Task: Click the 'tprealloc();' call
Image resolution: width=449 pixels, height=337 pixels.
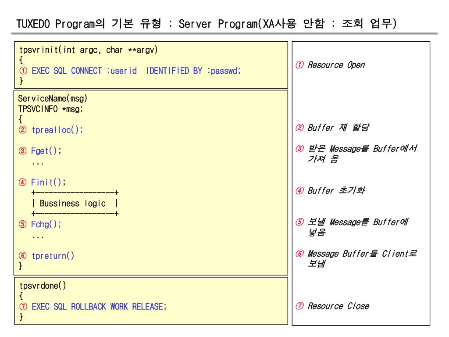Action: [x=57, y=130]
